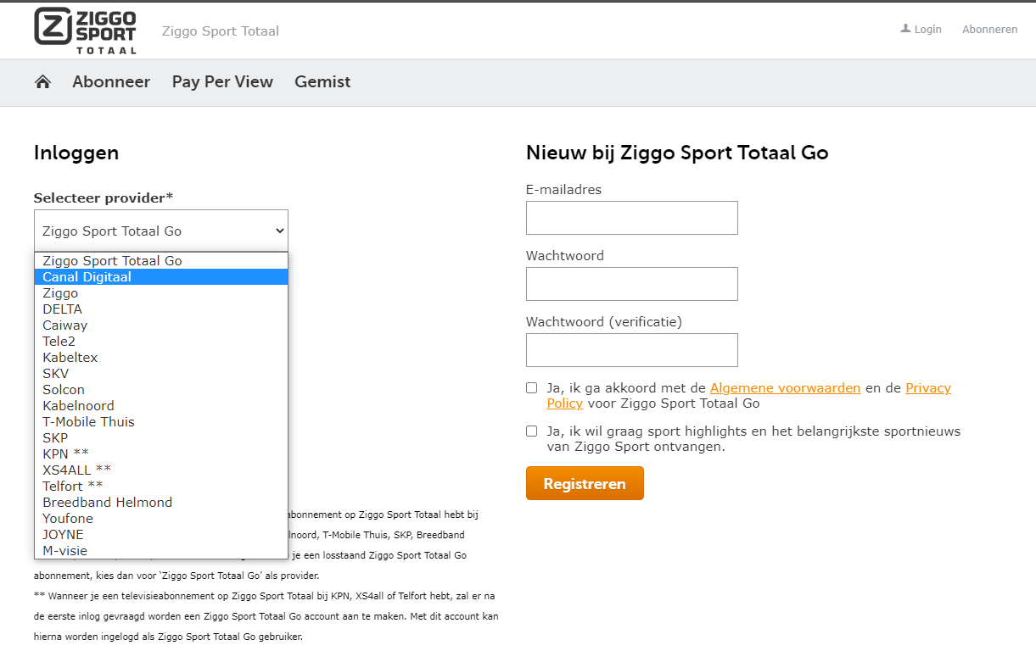Focus the Wachtwoord input field

[x=632, y=284]
